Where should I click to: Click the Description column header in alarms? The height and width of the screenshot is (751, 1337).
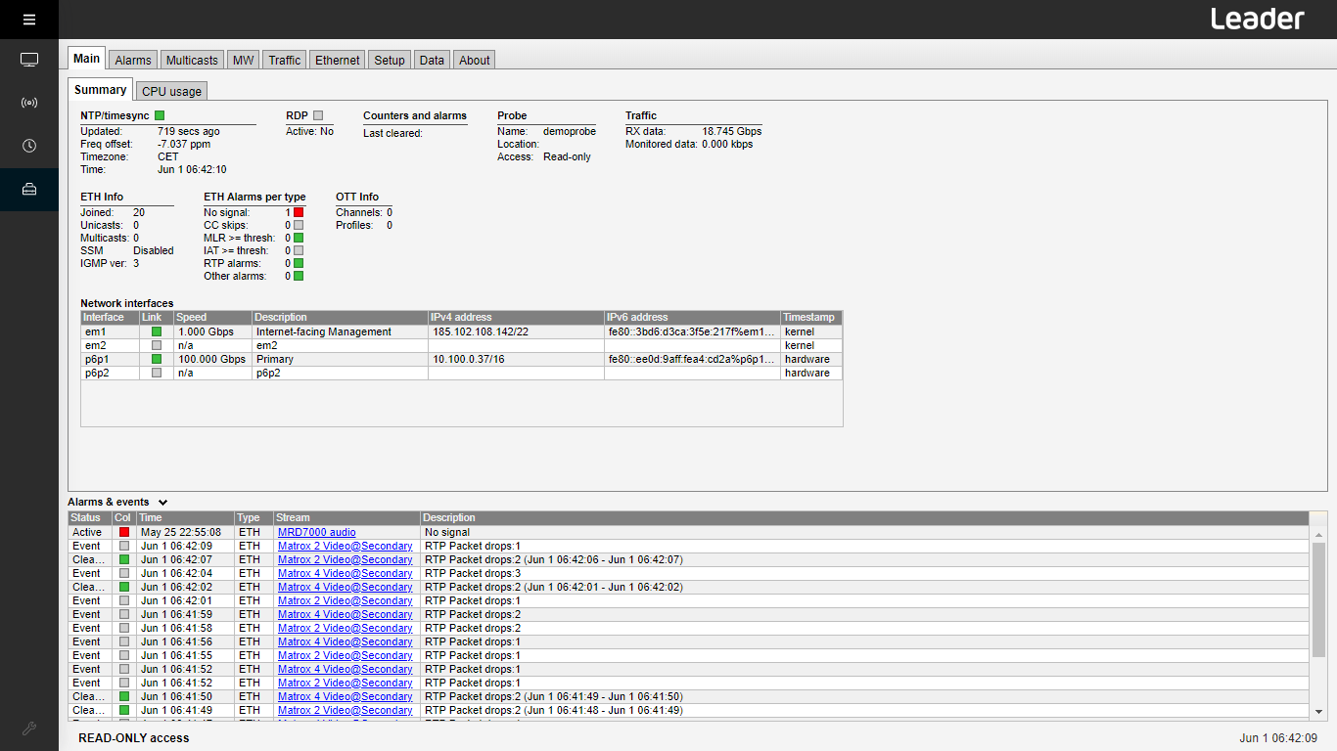tap(864, 517)
